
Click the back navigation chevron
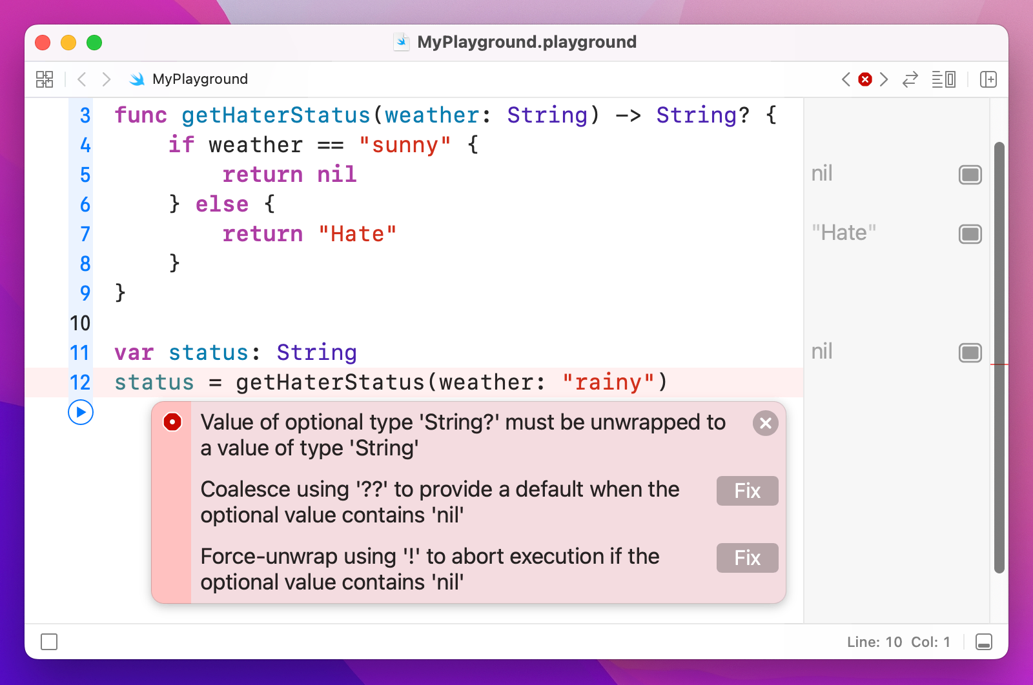click(81, 79)
